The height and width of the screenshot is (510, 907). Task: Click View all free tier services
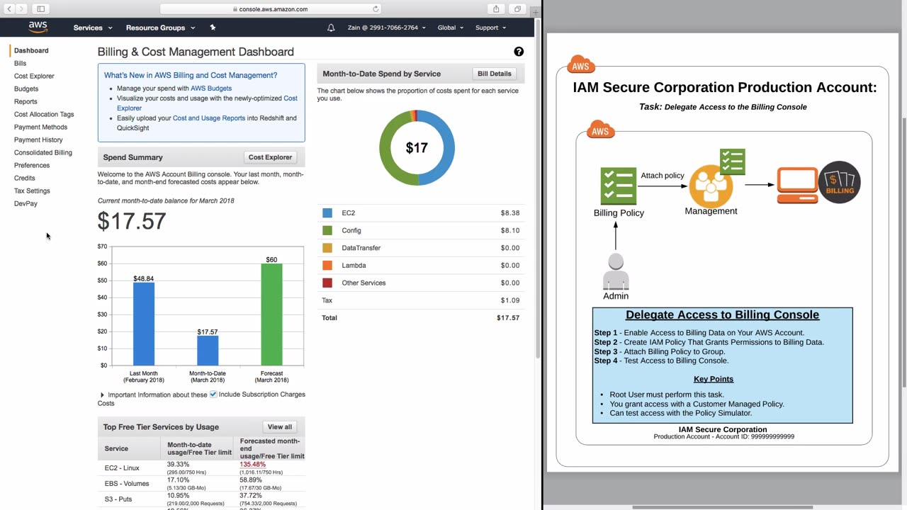tap(279, 427)
